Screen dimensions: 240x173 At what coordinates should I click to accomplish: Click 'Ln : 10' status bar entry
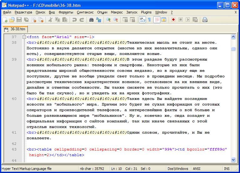click(117, 169)
